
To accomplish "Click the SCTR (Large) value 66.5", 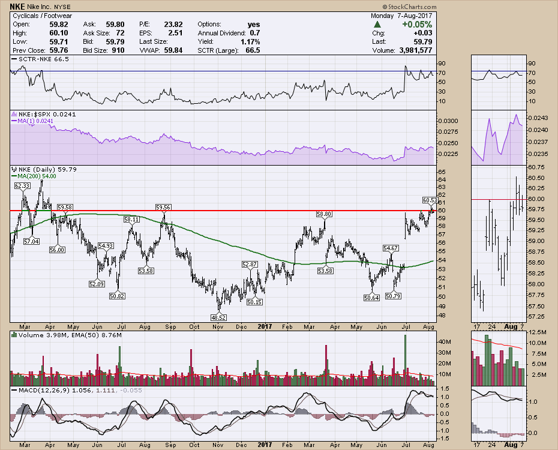I will (x=253, y=50).
